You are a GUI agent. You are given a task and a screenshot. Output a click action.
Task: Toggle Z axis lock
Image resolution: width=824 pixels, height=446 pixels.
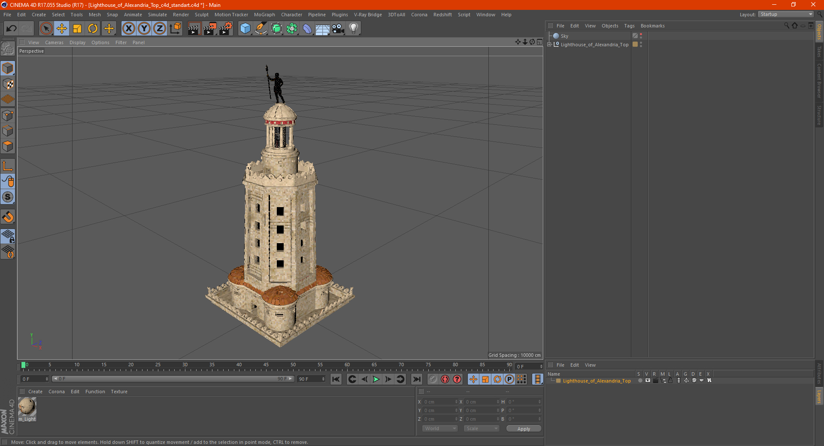click(x=160, y=29)
